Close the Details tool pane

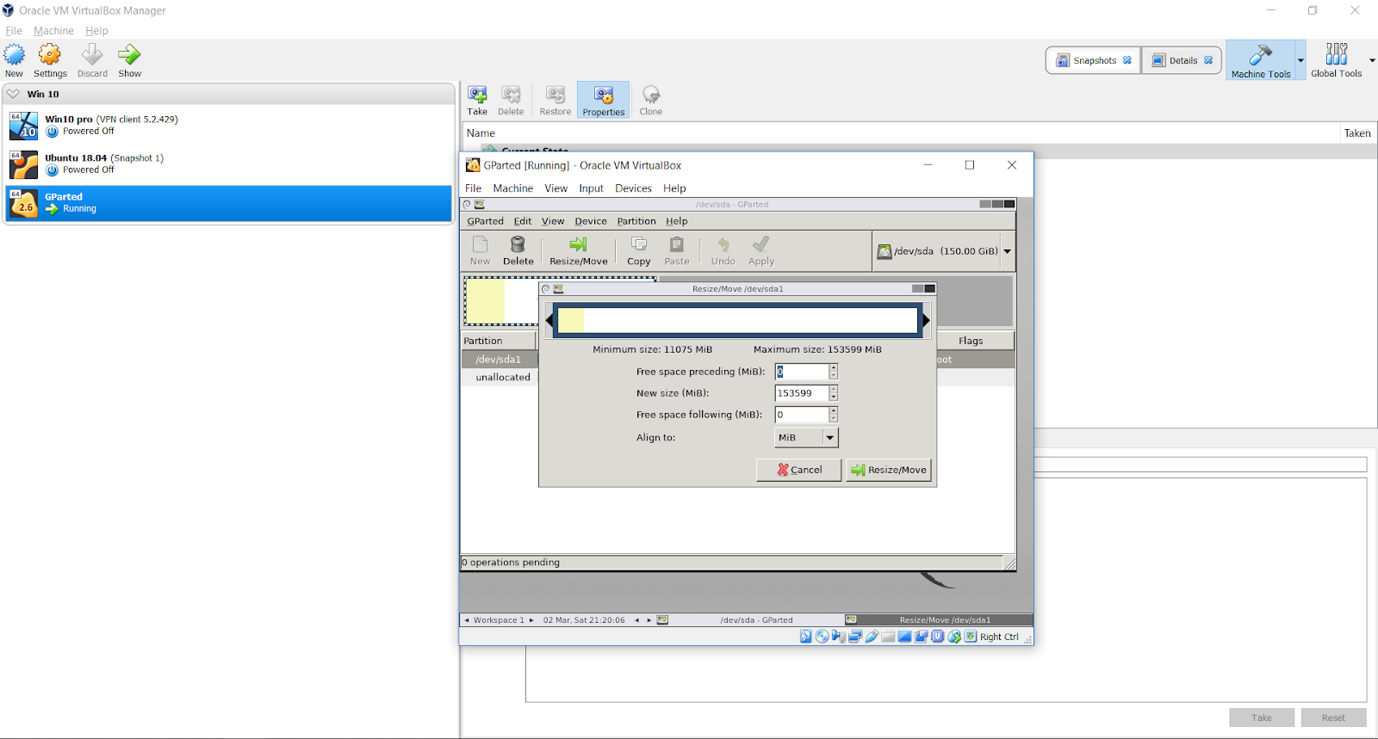coord(1208,60)
